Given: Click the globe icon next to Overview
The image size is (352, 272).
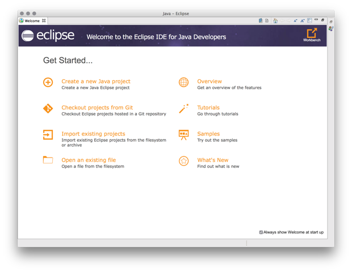Looking at the screenshot, I should (x=183, y=82).
